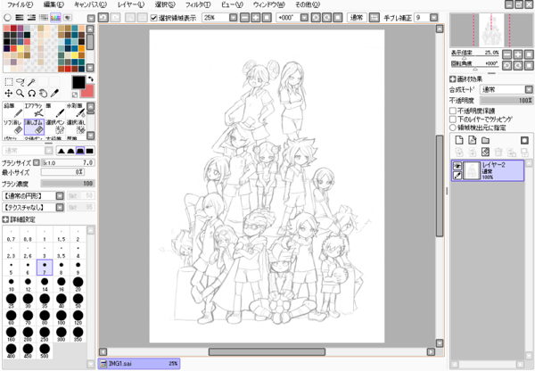Viewport: 535px width, 371px height.
Task: Click the black foreground color swatch
Action: pyautogui.click(x=78, y=83)
